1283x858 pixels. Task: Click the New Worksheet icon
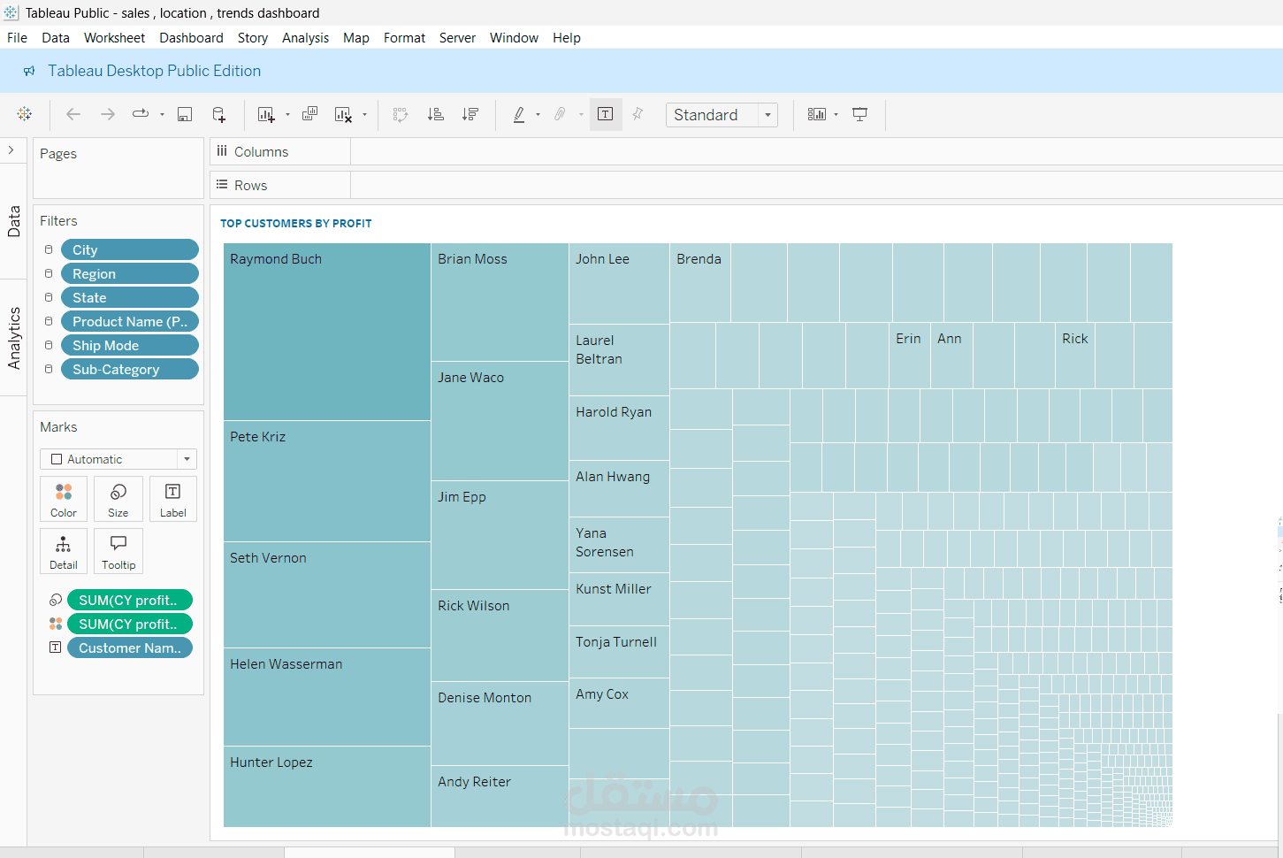[x=265, y=114]
